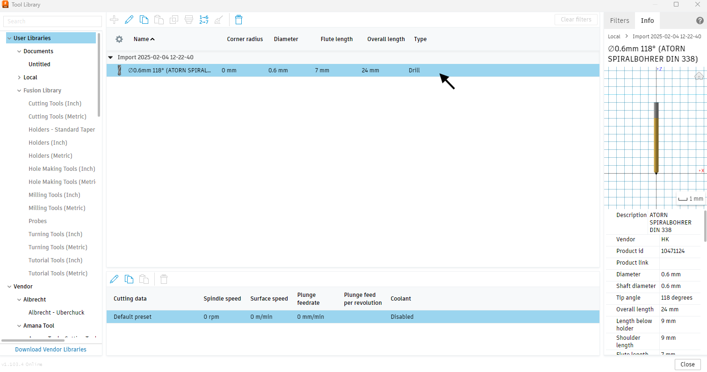The height and width of the screenshot is (372, 707).
Task: Sort by Diameter column header
Action: (286, 39)
